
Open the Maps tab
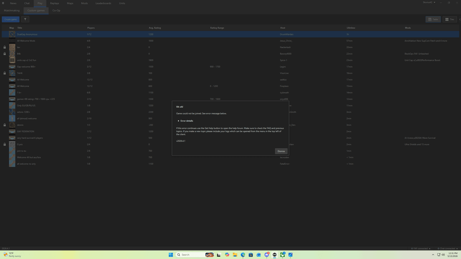(70, 3)
